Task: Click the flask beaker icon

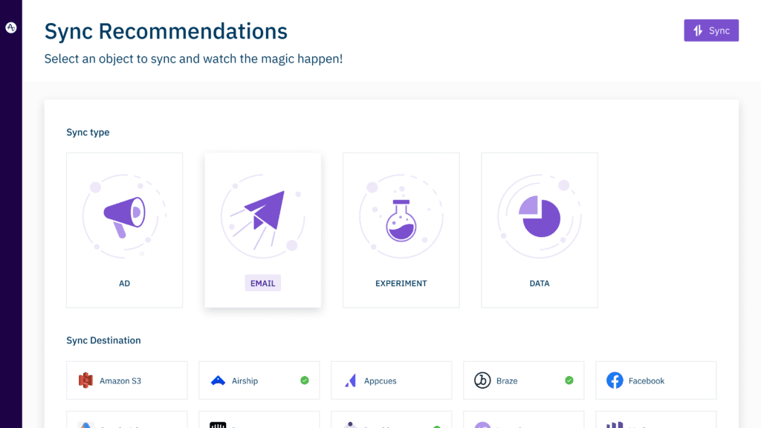Action: (x=401, y=220)
